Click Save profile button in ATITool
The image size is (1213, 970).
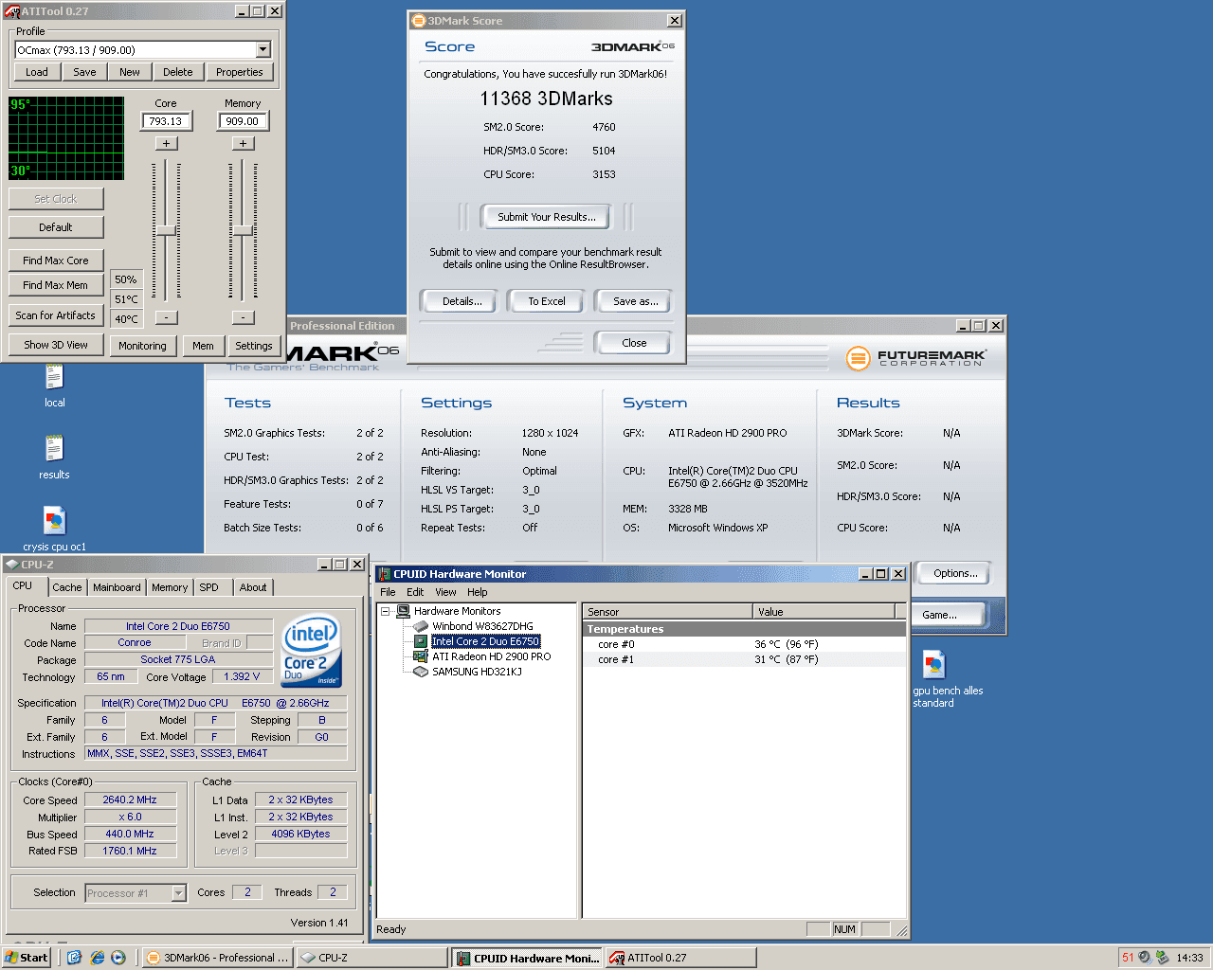(x=84, y=72)
